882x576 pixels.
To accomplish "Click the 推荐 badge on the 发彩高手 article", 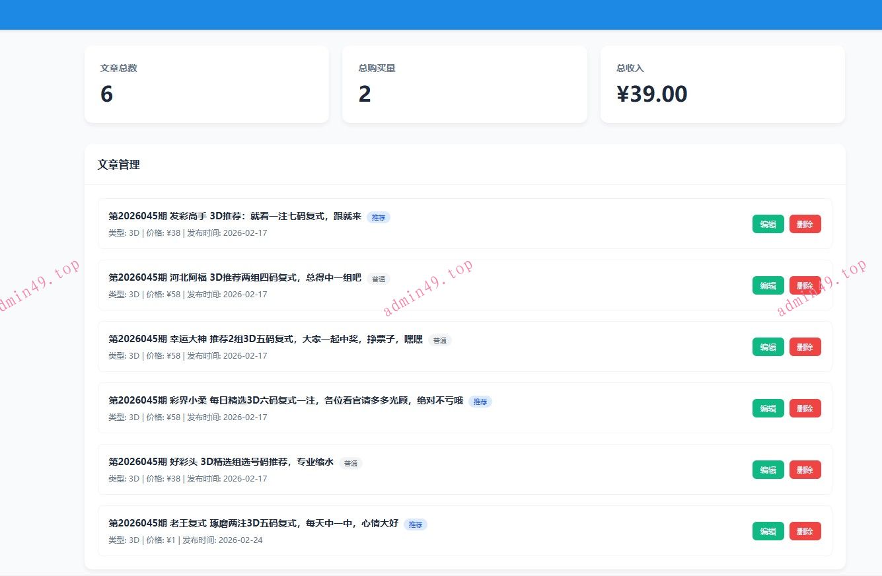I will 379,217.
